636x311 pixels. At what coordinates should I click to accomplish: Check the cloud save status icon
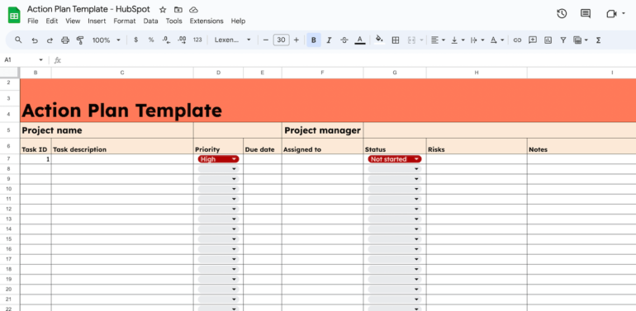pyautogui.click(x=193, y=10)
